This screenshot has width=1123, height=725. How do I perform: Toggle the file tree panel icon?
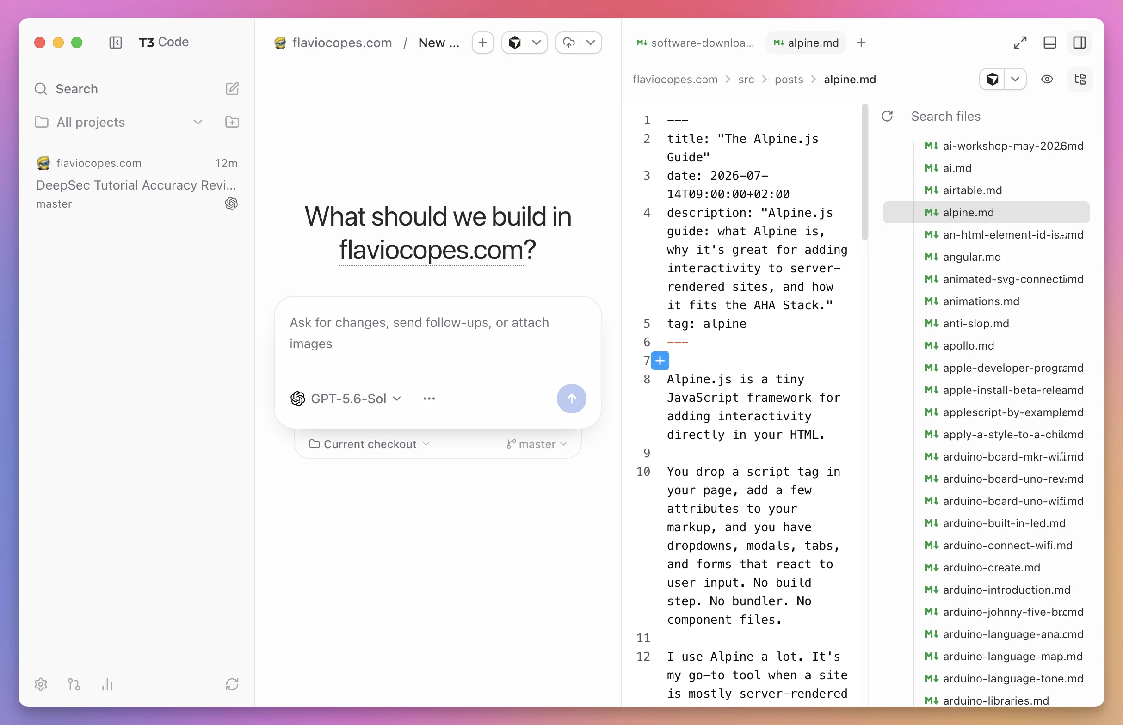point(1080,79)
